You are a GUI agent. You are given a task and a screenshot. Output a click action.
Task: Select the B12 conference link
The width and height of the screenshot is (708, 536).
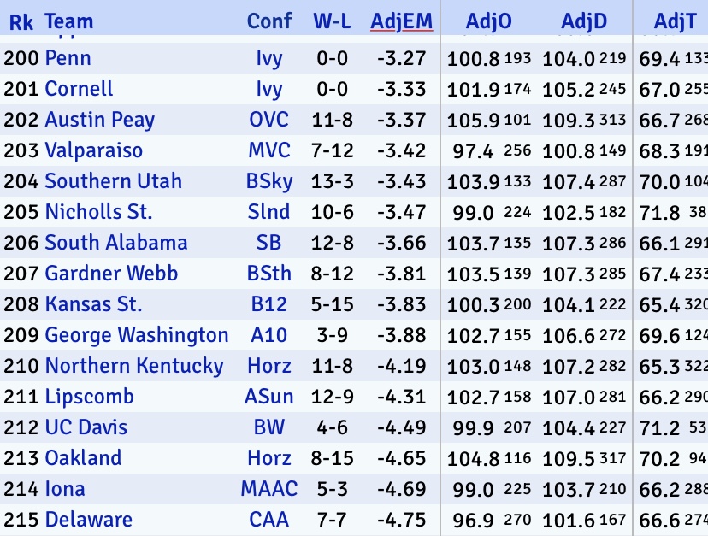click(269, 304)
